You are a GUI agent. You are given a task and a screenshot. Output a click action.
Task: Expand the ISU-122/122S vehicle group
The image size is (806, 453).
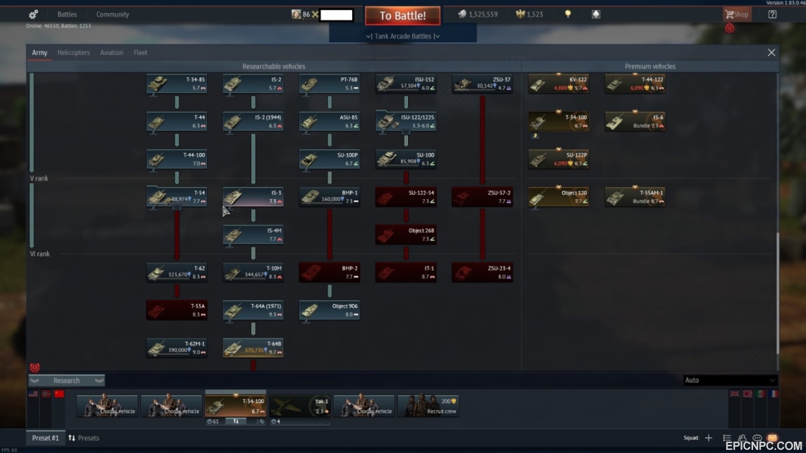coord(406,121)
